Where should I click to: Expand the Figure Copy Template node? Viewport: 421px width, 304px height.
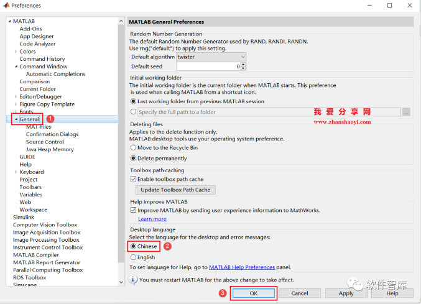click(x=16, y=104)
